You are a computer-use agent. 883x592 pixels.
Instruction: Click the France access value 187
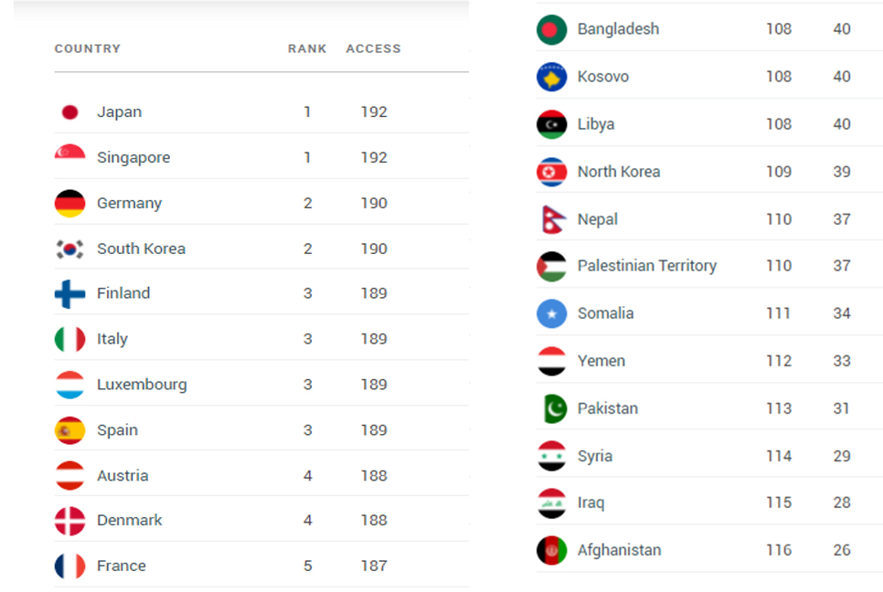click(374, 566)
